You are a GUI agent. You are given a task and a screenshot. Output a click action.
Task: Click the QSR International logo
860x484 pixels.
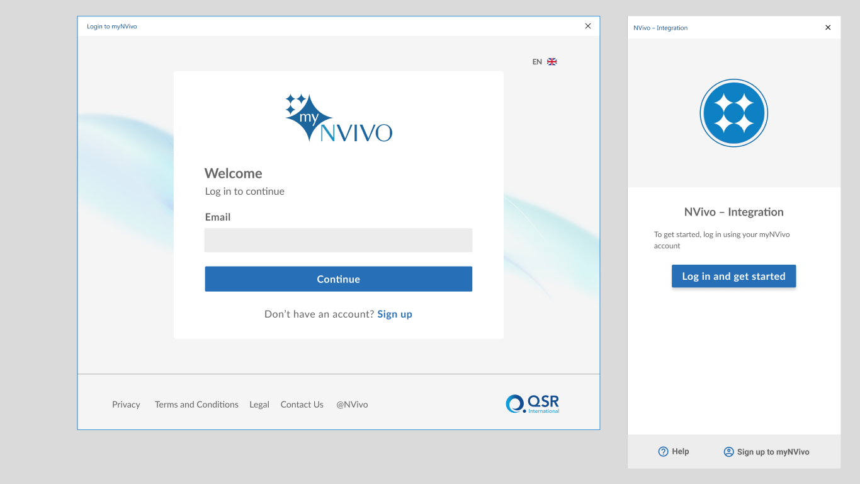click(533, 404)
